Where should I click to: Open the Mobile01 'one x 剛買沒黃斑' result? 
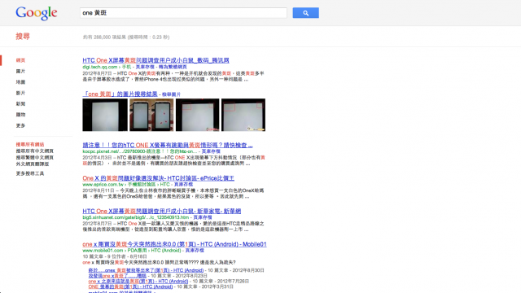(x=174, y=244)
